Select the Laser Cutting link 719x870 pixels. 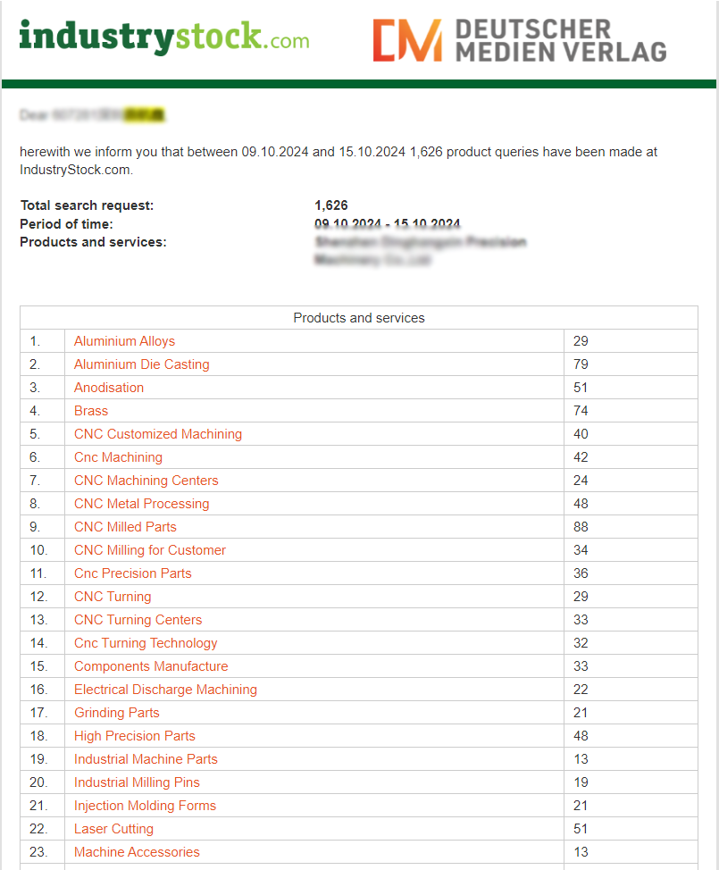coord(113,829)
